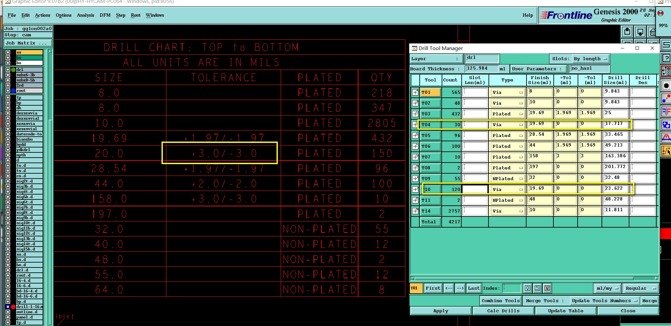Click the upload arrow icon above the canvas
Screen dimensions: 671x326
point(627,32)
